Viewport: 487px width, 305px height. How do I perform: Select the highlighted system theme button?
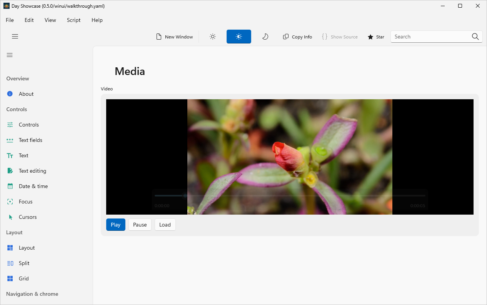239,37
